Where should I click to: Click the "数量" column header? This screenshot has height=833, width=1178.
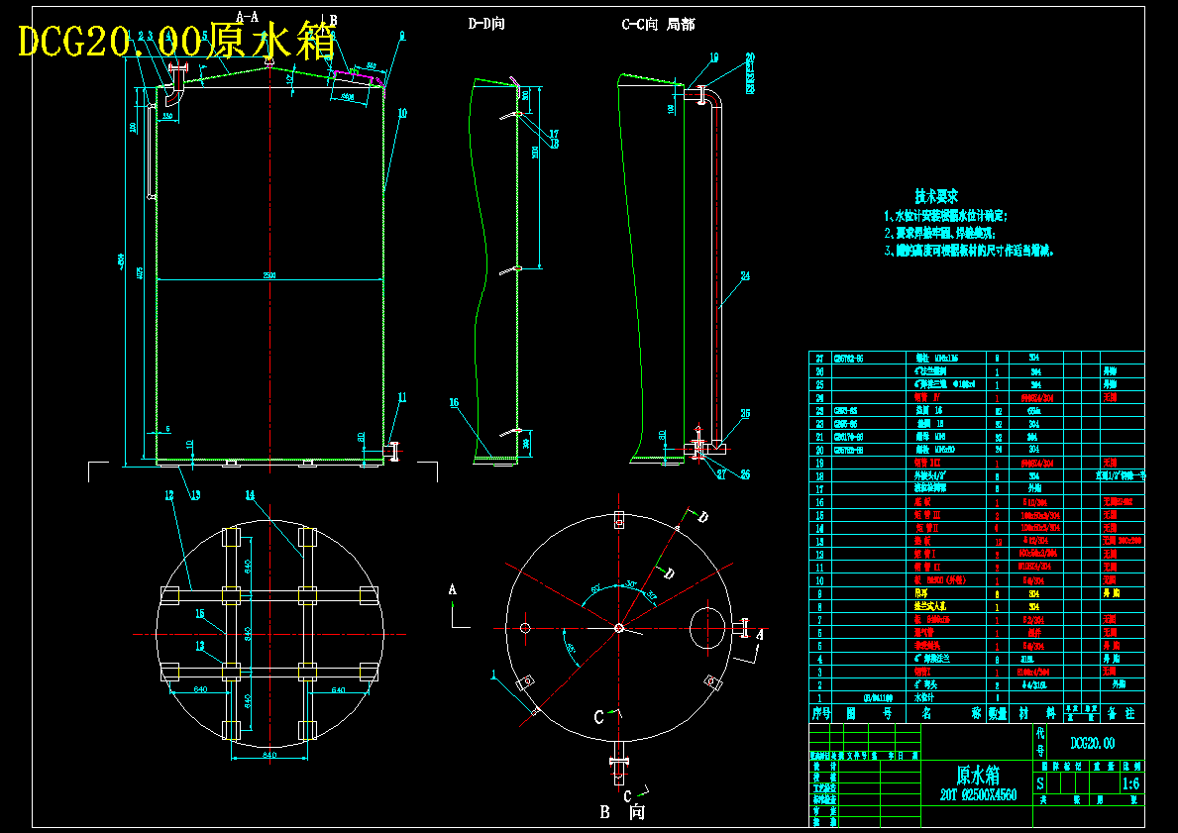pyautogui.click(x=997, y=713)
